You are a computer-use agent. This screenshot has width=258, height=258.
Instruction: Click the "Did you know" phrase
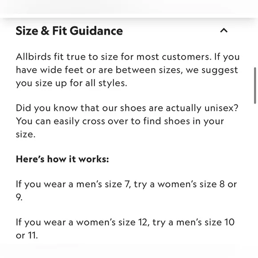(x=47, y=108)
